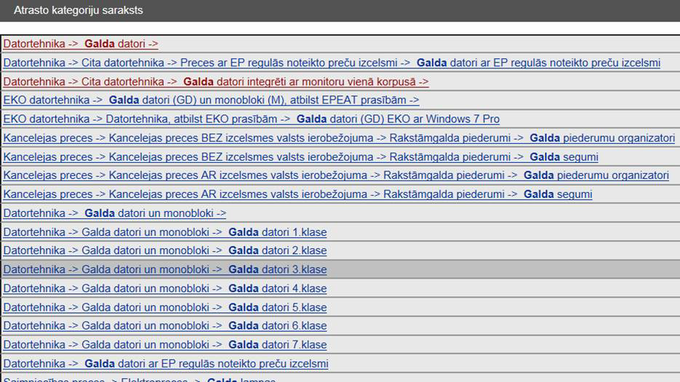Open 'Datortehnika -> Galda datori un monobloki ->' category

tap(114, 213)
